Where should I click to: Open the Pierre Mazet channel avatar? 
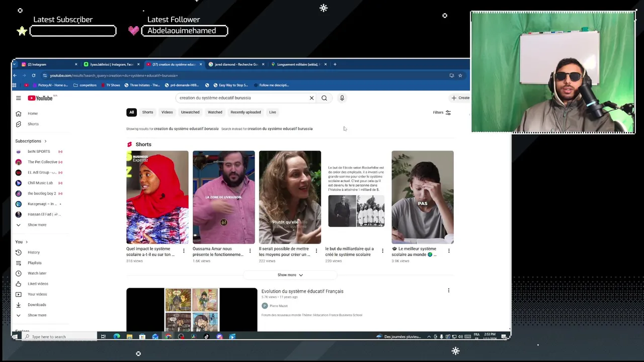tap(265, 306)
